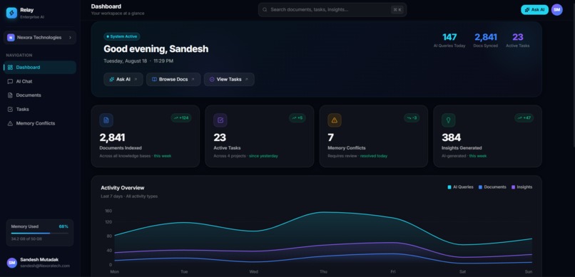
Task: Click the SM avatar beside Sandesh Mutadak
Action: [x=11, y=263]
